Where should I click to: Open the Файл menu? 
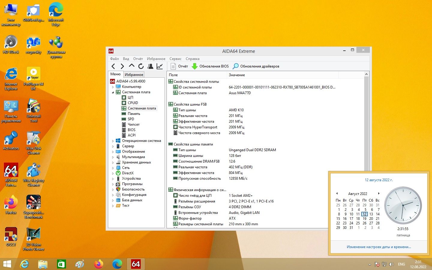coord(114,59)
